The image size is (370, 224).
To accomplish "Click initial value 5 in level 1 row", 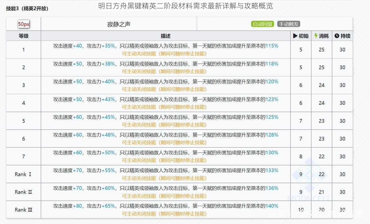I will click(301, 50).
